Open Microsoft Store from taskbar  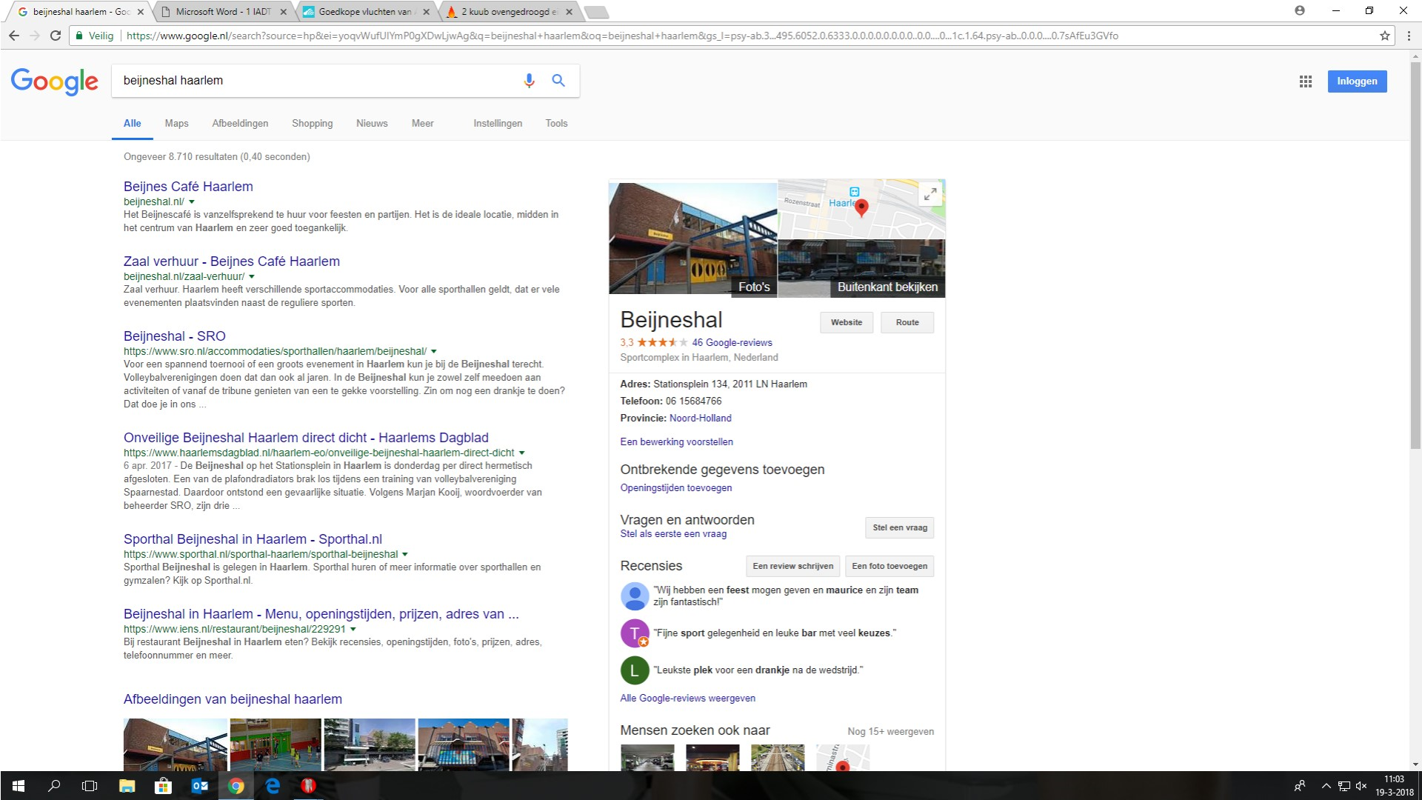click(x=163, y=786)
